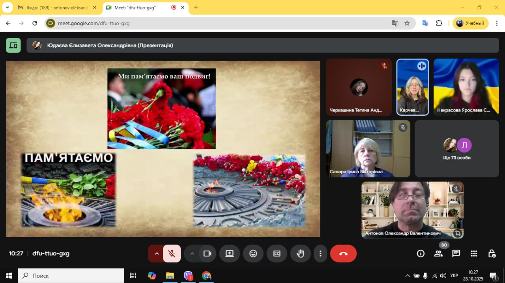Open meeting details info icon
The height and width of the screenshot is (283, 505).
point(421,253)
